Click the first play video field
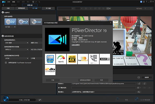The height and width of the screenshot is (104, 155). [x=104, y=88]
